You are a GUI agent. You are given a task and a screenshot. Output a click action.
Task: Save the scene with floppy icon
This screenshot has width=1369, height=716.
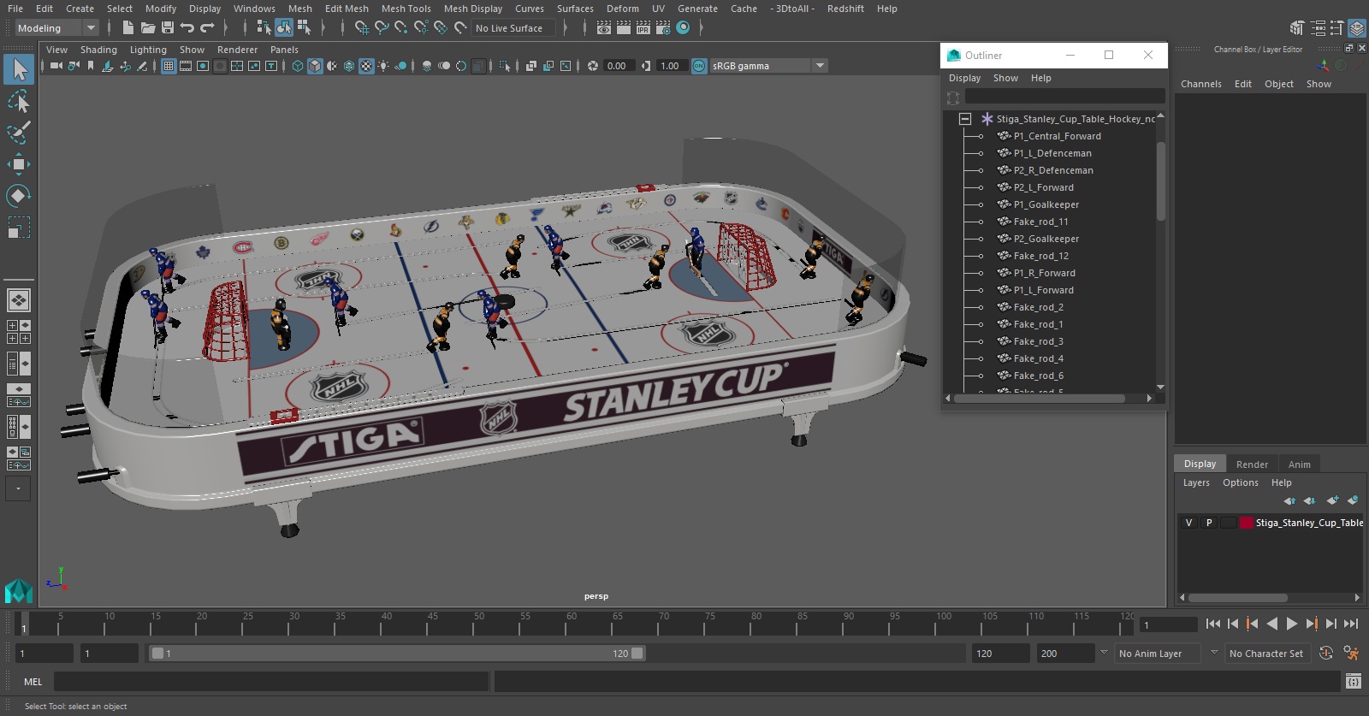[168, 28]
